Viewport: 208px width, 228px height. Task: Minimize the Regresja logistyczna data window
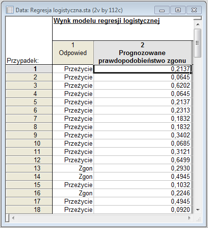(162, 10)
